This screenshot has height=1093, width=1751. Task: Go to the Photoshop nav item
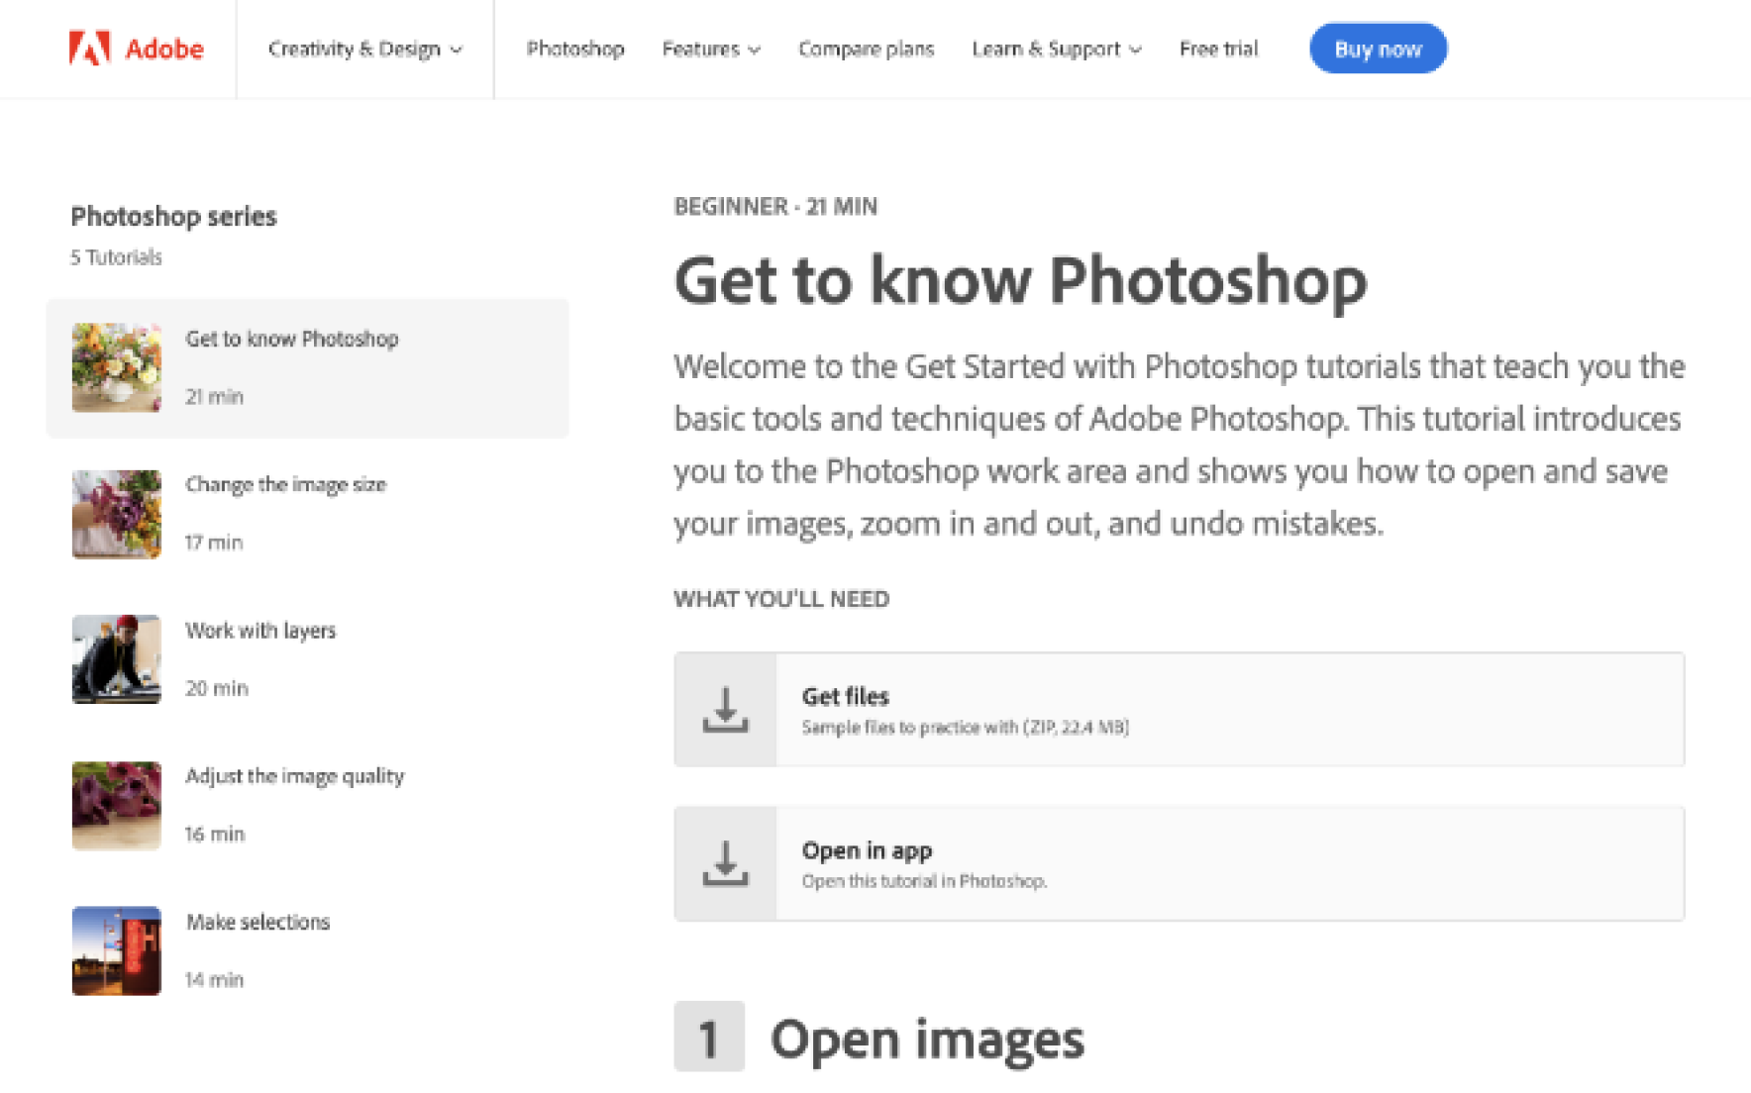(x=575, y=49)
